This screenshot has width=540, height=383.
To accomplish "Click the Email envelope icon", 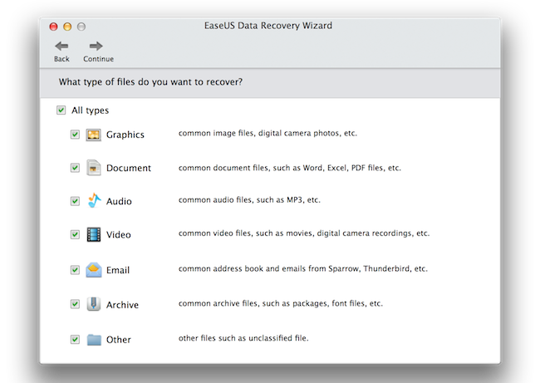I will (x=94, y=270).
